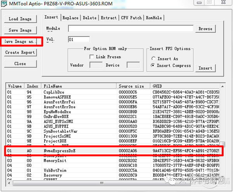
Task: Click the Vol. index input field
Action: (x=79, y=39)
